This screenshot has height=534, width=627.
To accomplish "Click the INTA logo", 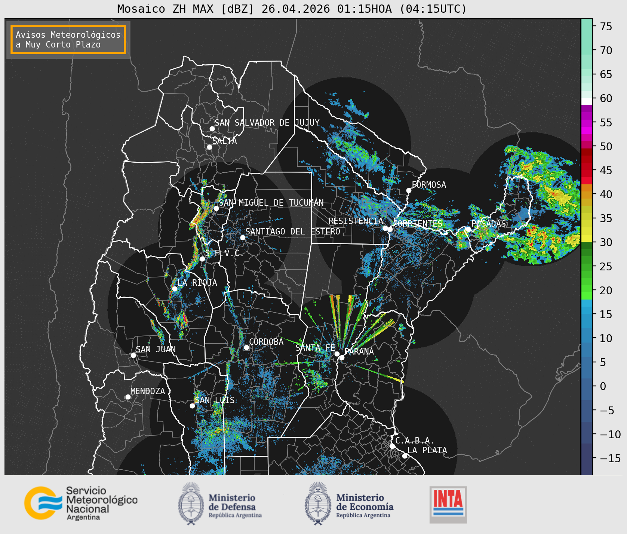I will tap(448, 504).
